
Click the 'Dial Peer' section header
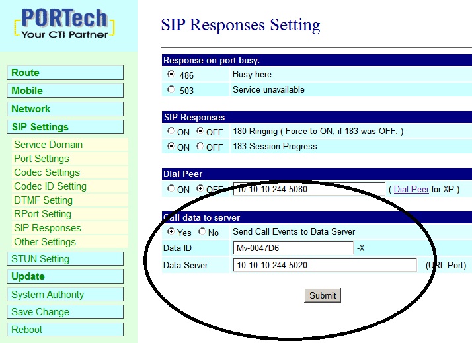(x=182, y=174)
